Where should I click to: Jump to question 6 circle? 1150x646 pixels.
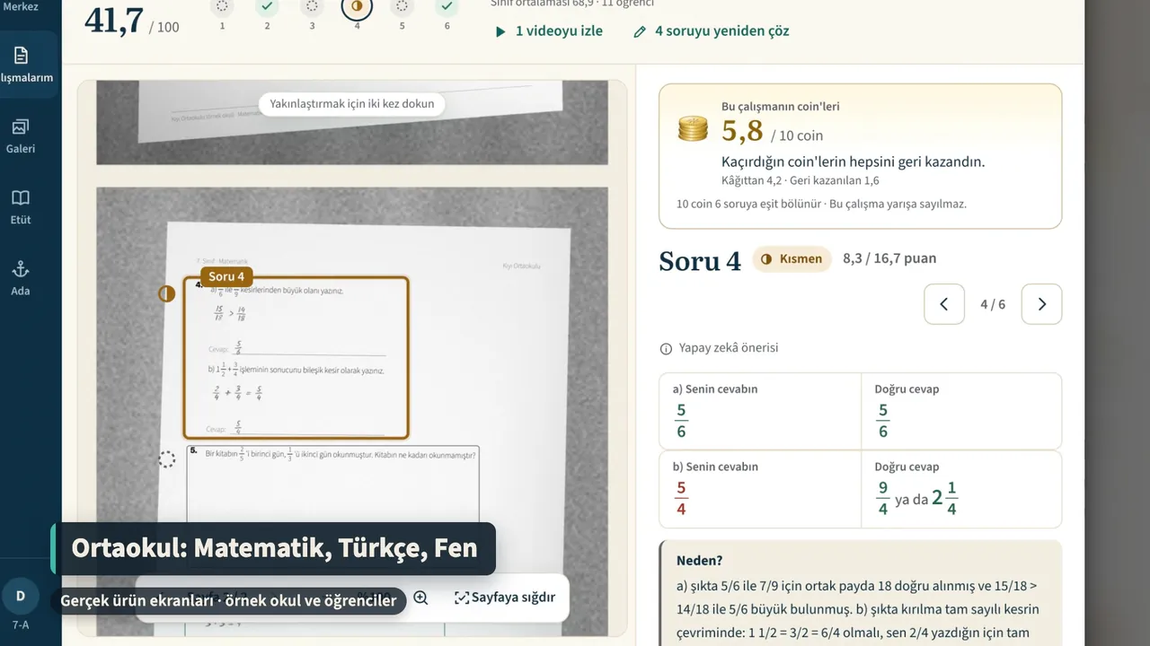447,7
